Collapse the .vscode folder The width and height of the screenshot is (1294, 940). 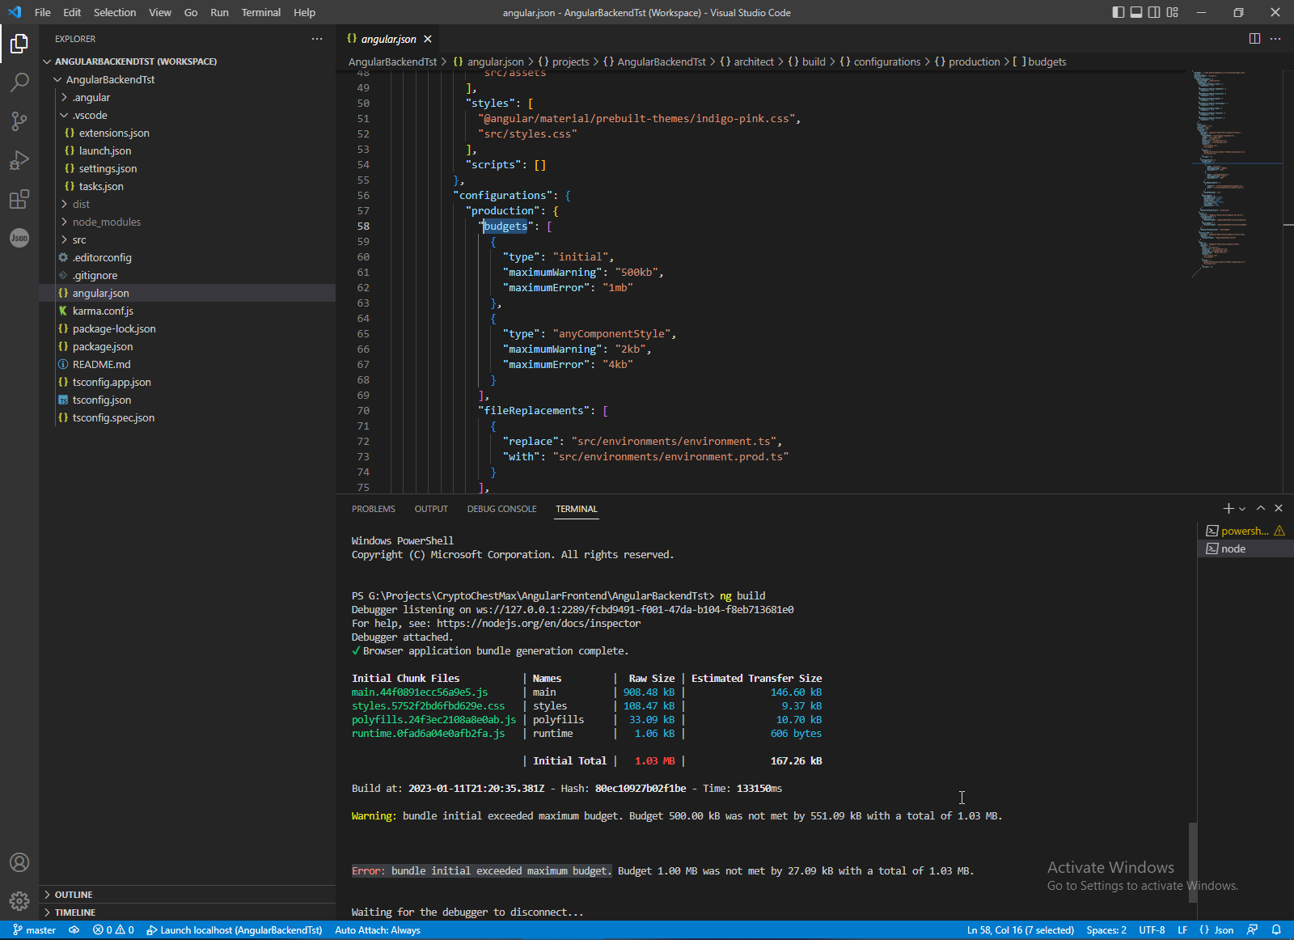[89, 115]
